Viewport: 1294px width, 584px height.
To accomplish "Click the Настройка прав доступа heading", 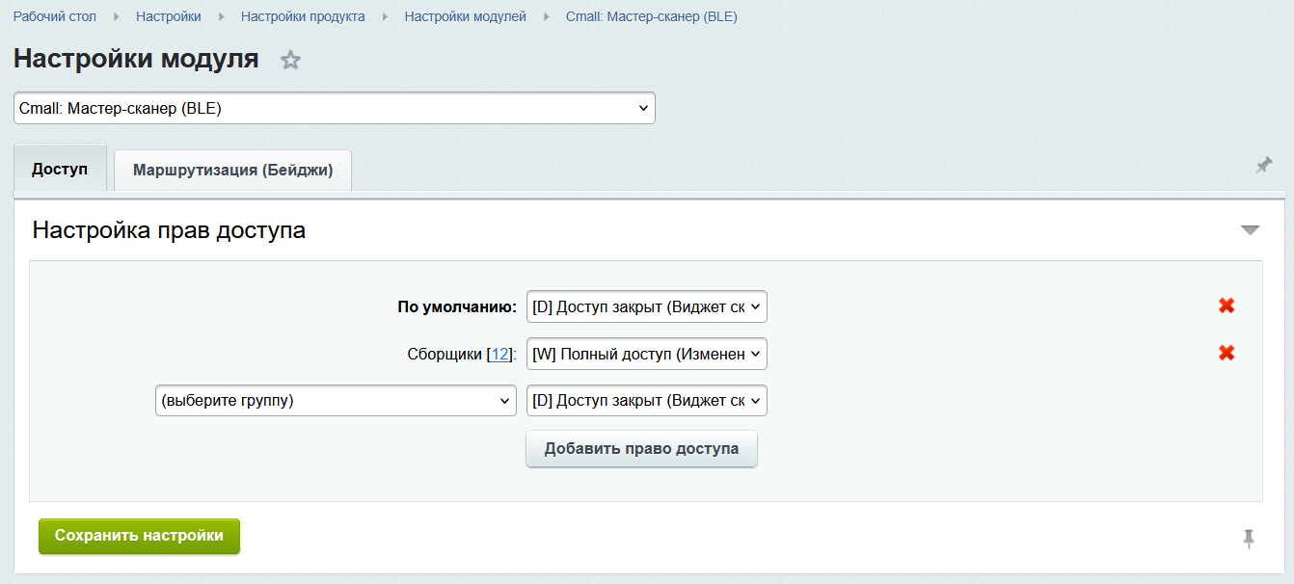I will point(169,230).
